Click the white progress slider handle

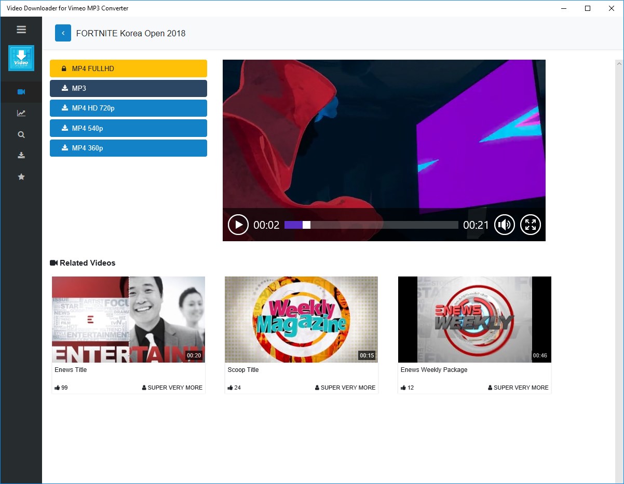point(306,225)
